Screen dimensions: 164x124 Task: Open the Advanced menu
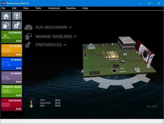pos(54,8)
